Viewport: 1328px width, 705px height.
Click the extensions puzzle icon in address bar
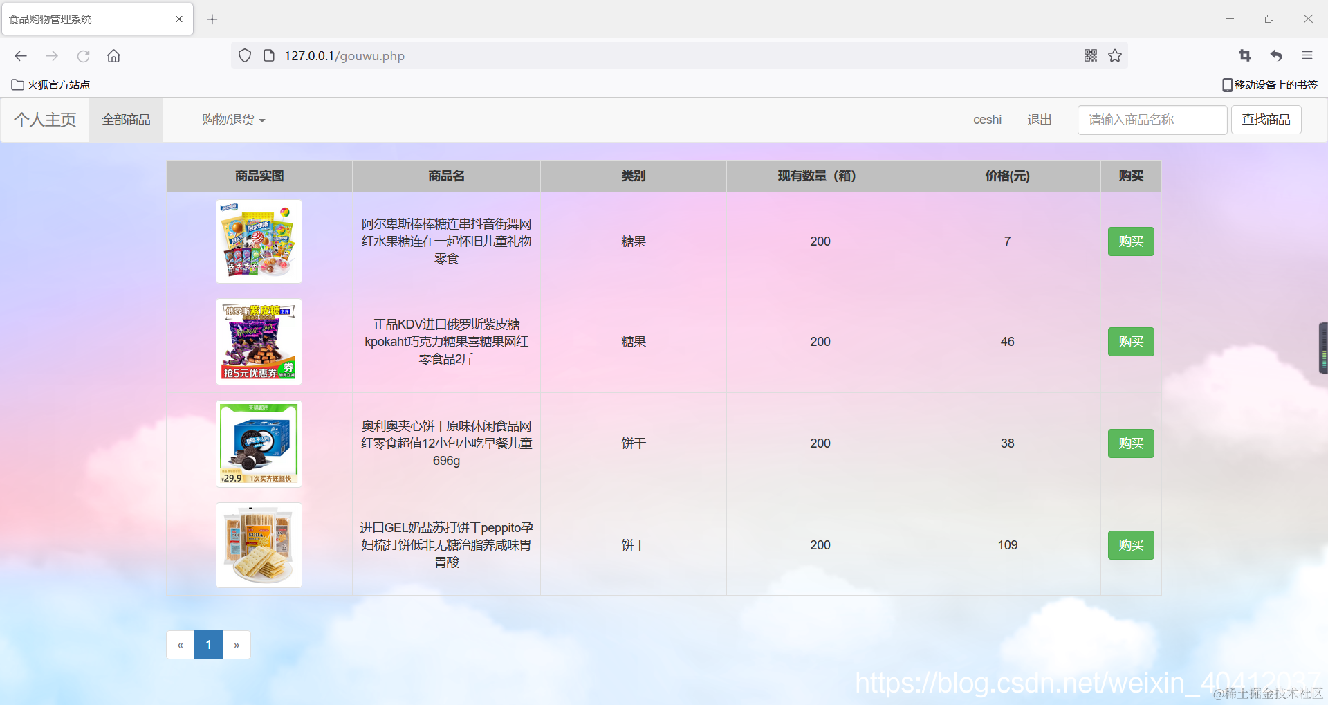point(1089,55)
